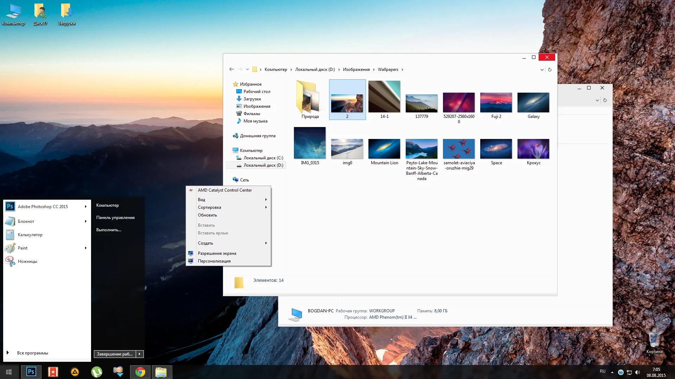This screenshot has height=379, width=675.
Task: Click the AIMP taskbar icon
Action: (75, 372)
